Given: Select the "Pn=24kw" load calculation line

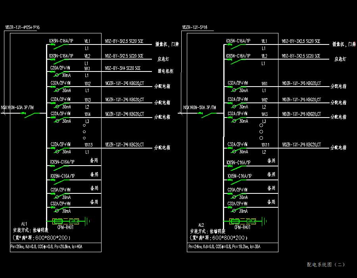Looking at the screenshot, I should pyautogui.click(x=224, y=247).
